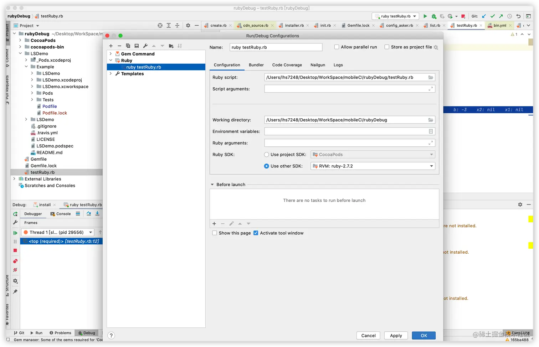Click the OK button
The height and width of the screenshot is (347, 539).
tap(423, 336)
